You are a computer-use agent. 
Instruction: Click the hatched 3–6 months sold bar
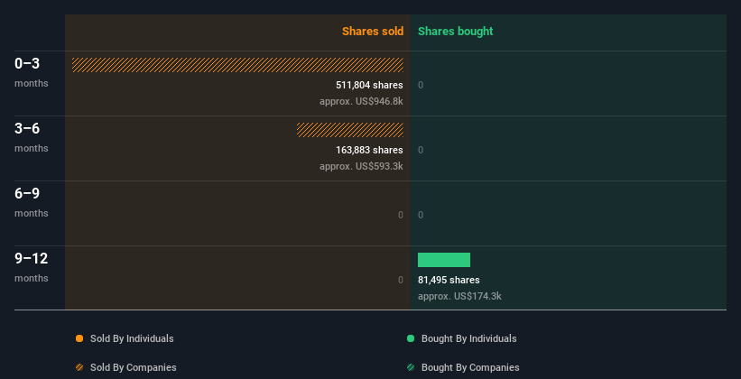pos(350,129)
